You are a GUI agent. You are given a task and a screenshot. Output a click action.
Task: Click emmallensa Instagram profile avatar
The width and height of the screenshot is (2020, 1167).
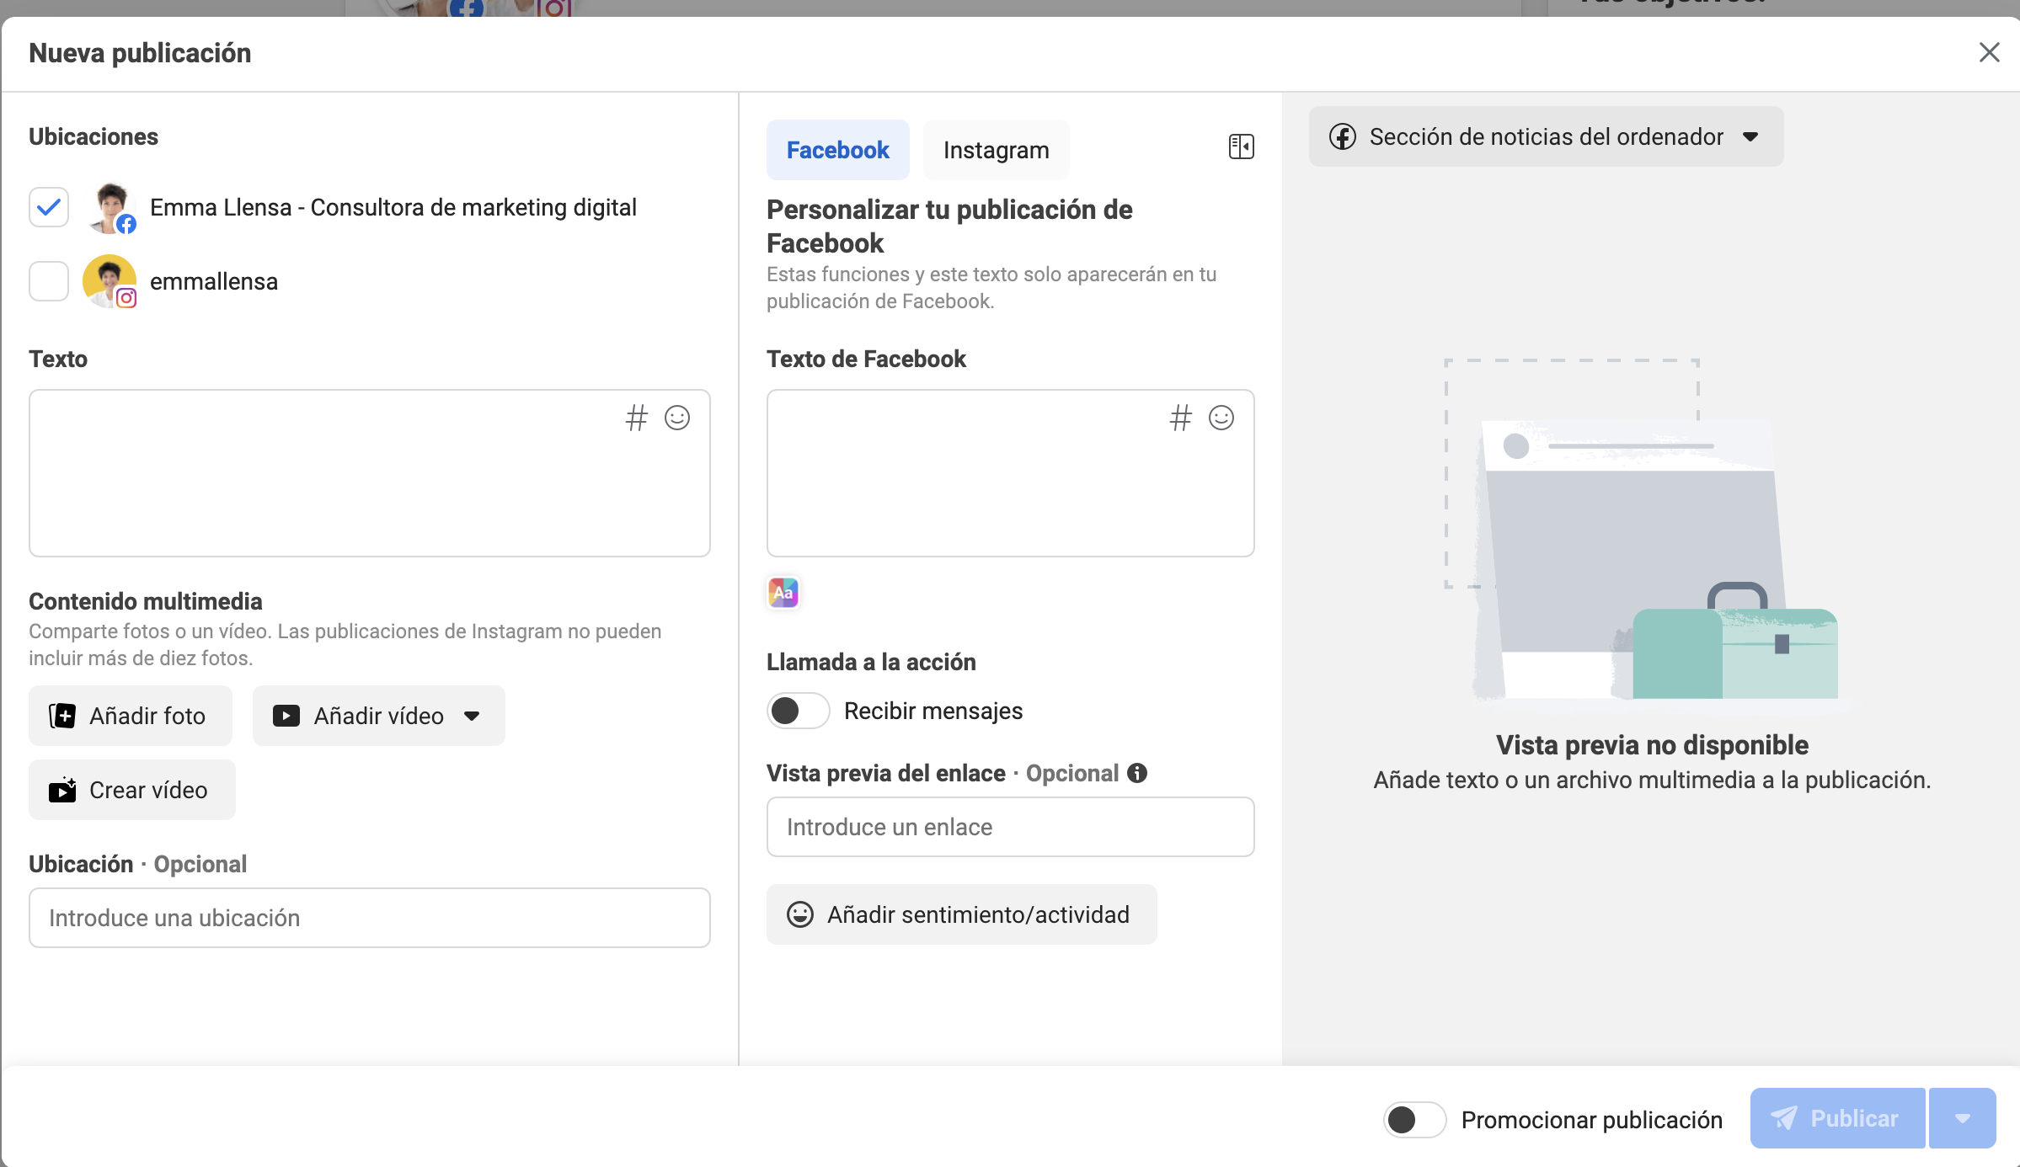110,281
